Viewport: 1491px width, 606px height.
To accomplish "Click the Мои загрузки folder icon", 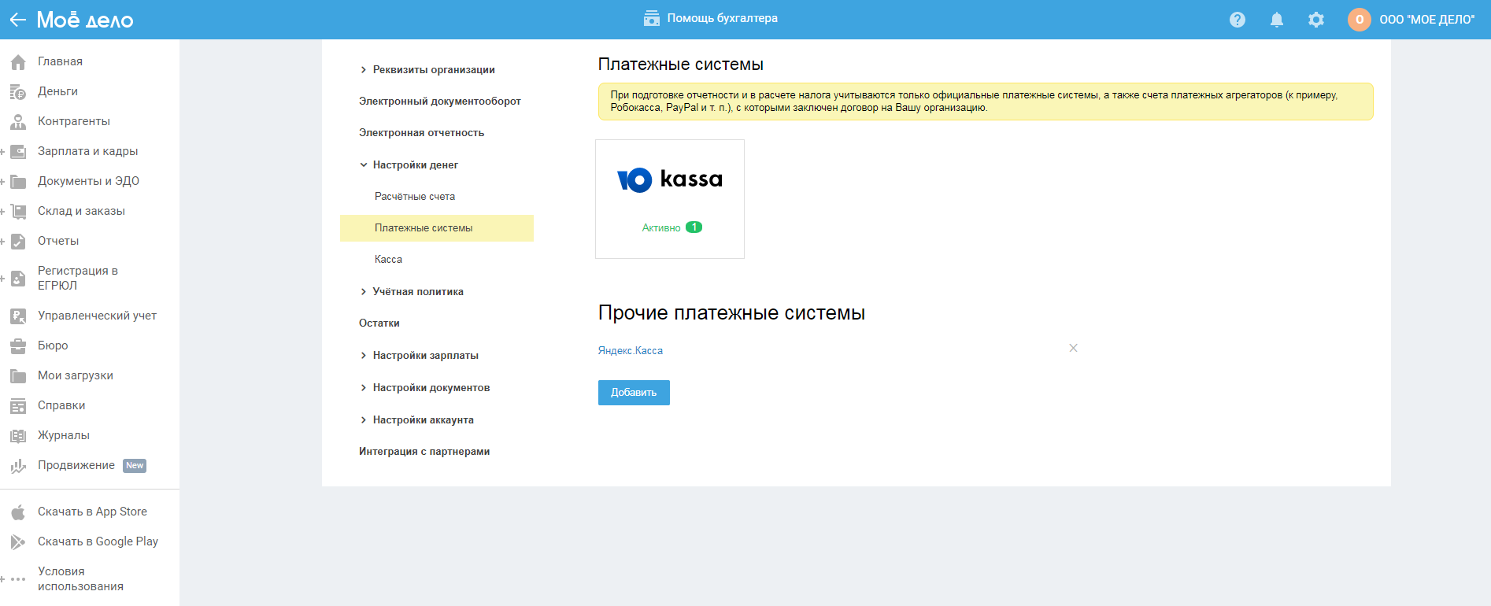I will [x=18, y=376].
